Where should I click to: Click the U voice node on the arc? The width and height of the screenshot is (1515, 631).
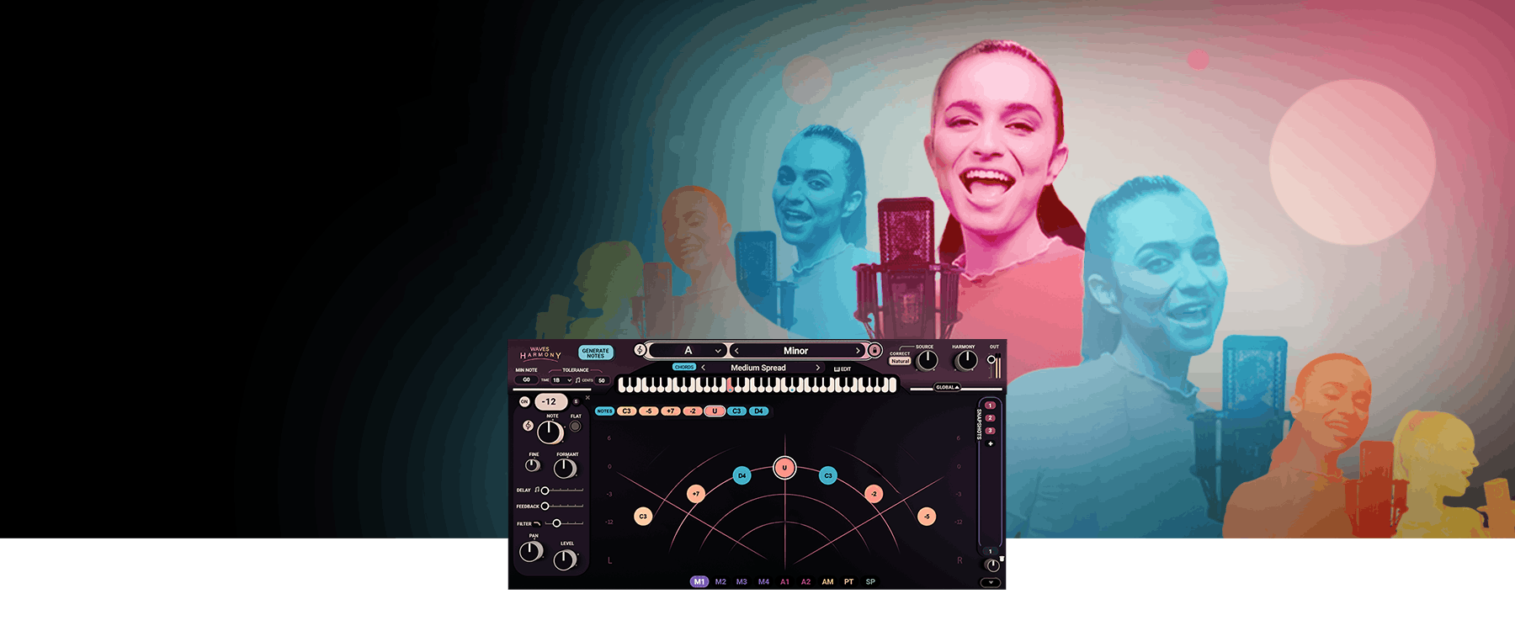point(784,467)
